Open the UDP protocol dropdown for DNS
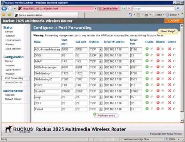Viewport: 185px width, 142px height. click(x=100, y=55)
